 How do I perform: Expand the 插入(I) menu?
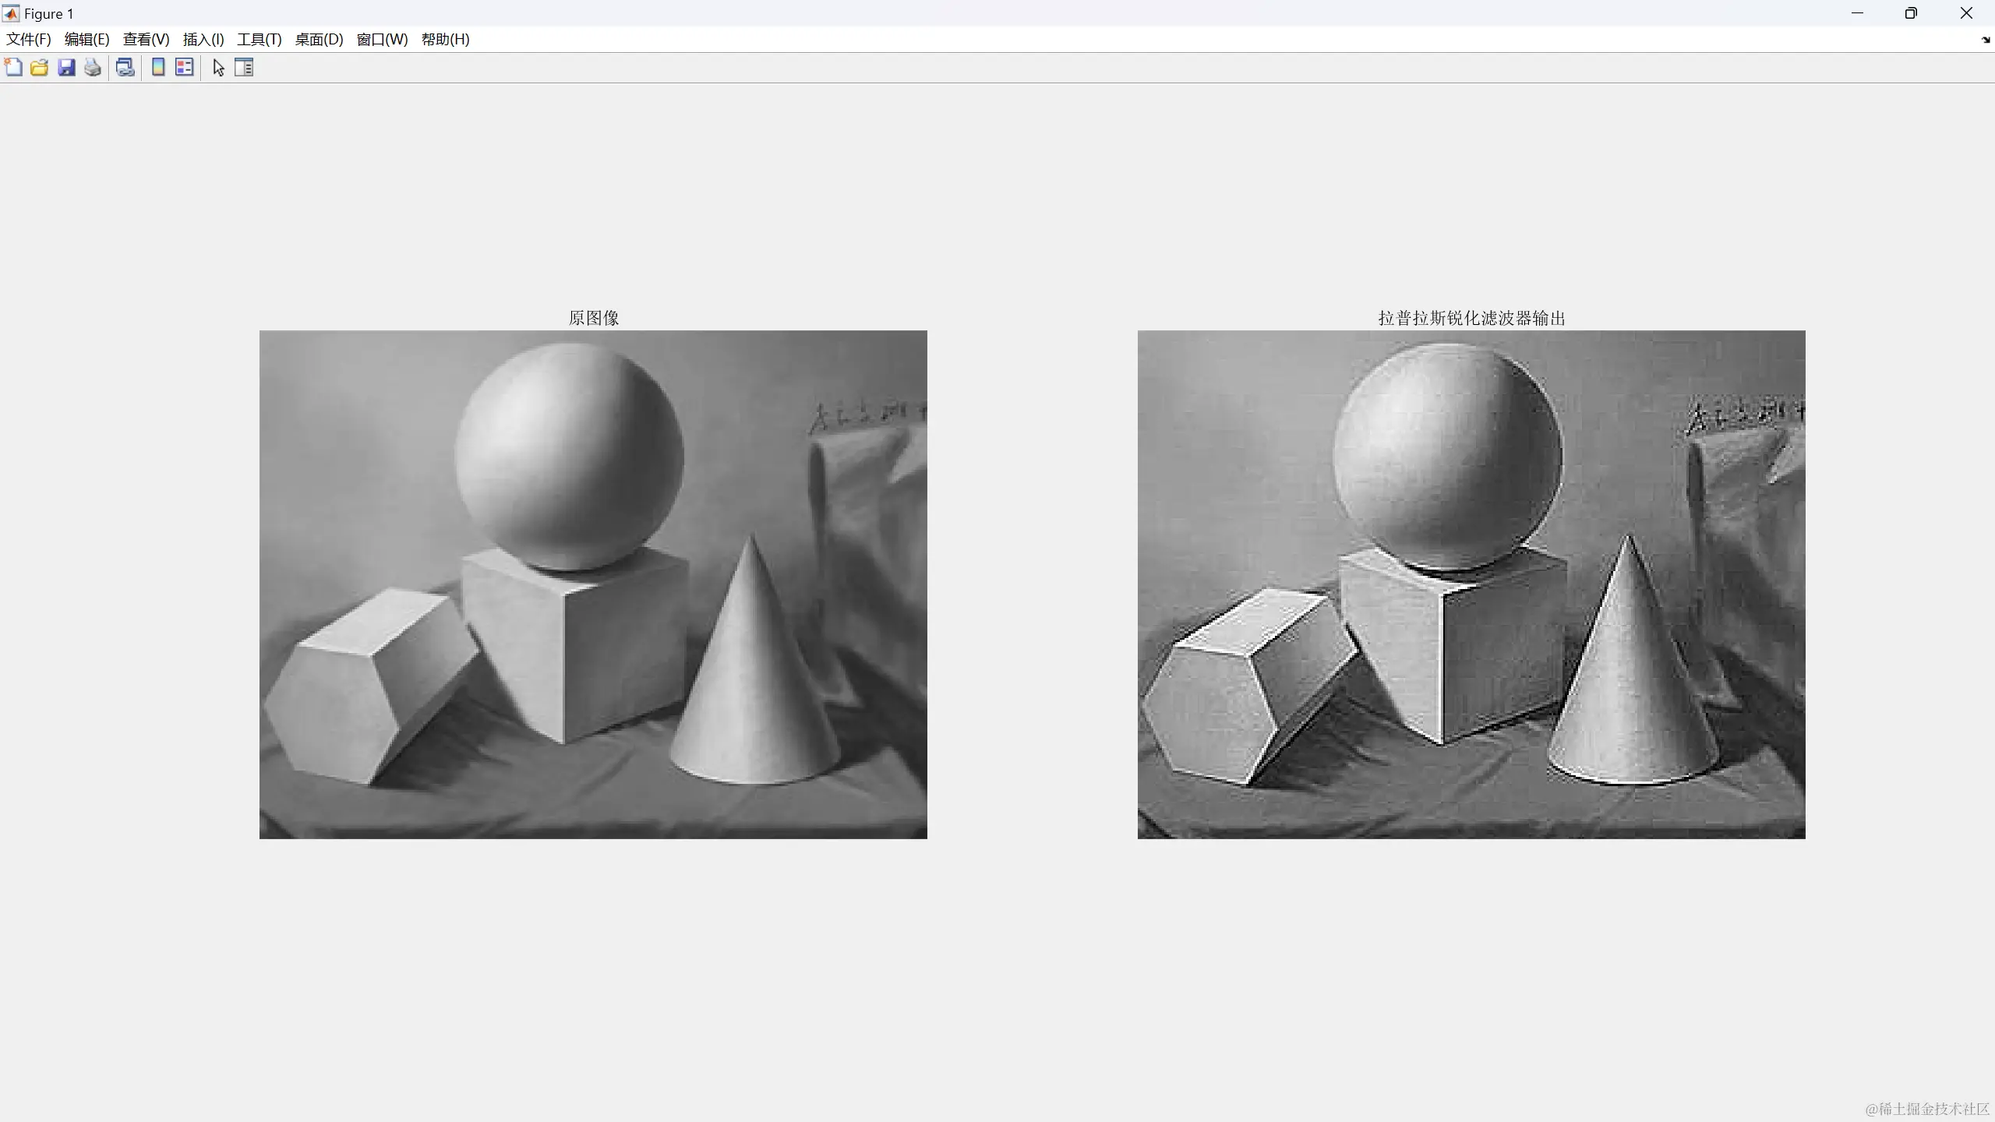coord(203,40)
